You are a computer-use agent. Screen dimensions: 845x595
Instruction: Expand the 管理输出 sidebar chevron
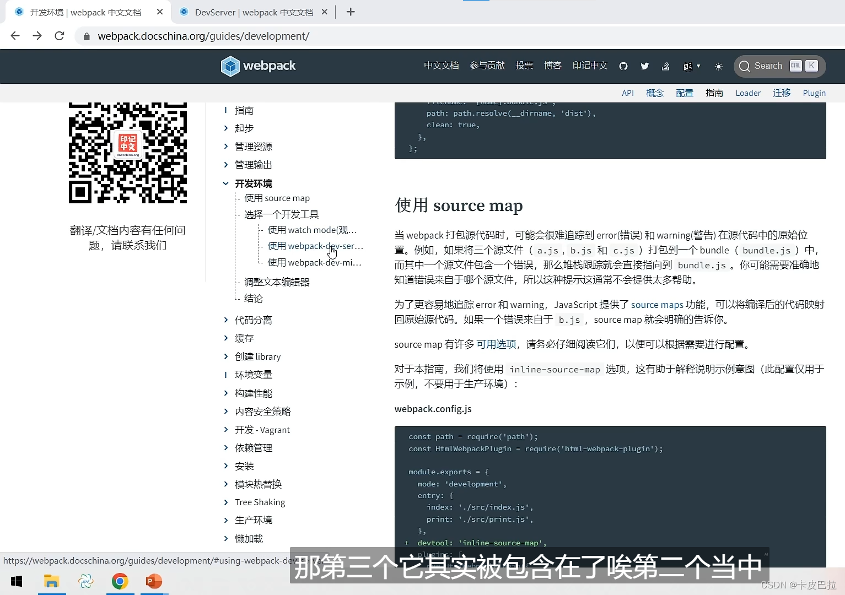(x=225, y=165)
